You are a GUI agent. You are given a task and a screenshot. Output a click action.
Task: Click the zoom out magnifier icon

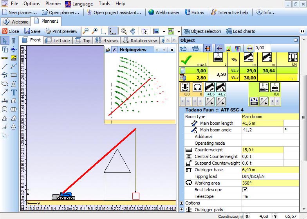click(86, 31)
